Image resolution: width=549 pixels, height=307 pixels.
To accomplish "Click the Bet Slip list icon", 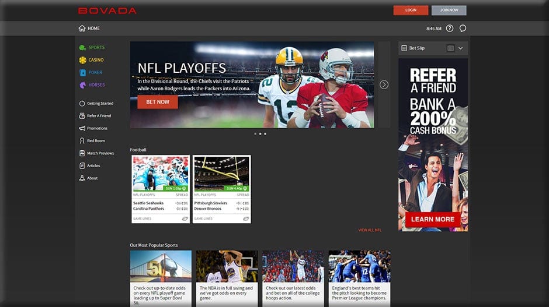I will click(x=404, y=48).
